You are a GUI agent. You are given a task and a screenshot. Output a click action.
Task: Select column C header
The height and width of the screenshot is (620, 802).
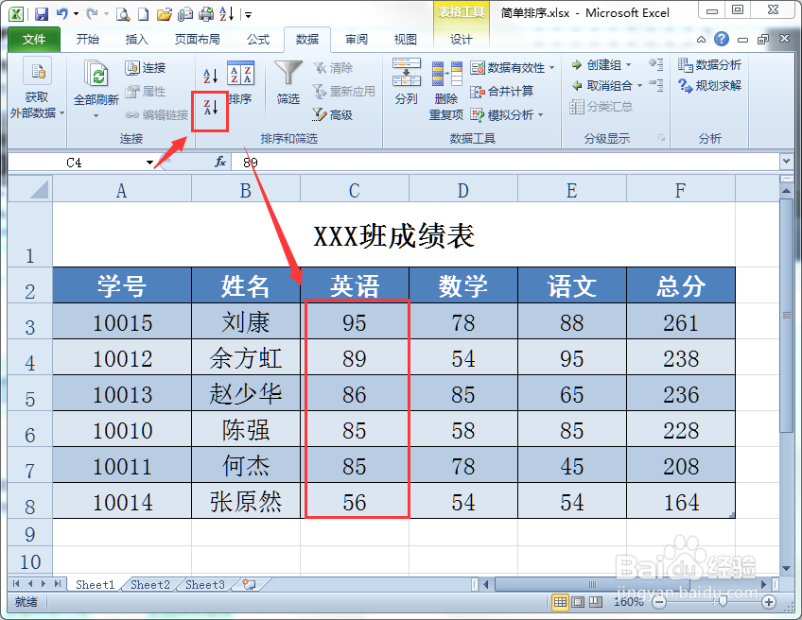(x=355, y=190)
